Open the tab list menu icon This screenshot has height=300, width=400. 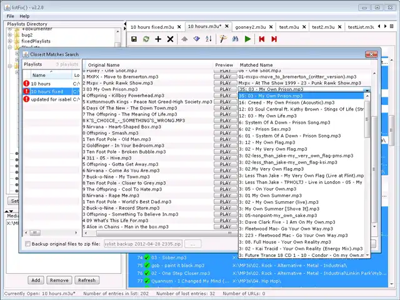point(392,26)
